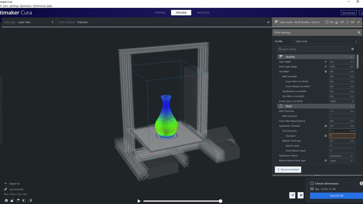The height and width of the screenshot is (204, 363).
Task: Click the infill 0% icon
Action: 327,22
